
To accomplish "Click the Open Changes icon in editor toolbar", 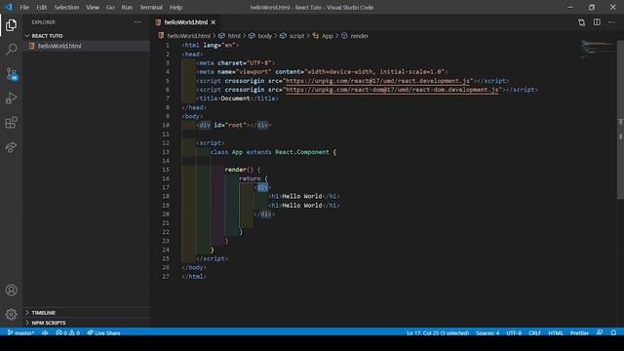I will tap(581, 22).
